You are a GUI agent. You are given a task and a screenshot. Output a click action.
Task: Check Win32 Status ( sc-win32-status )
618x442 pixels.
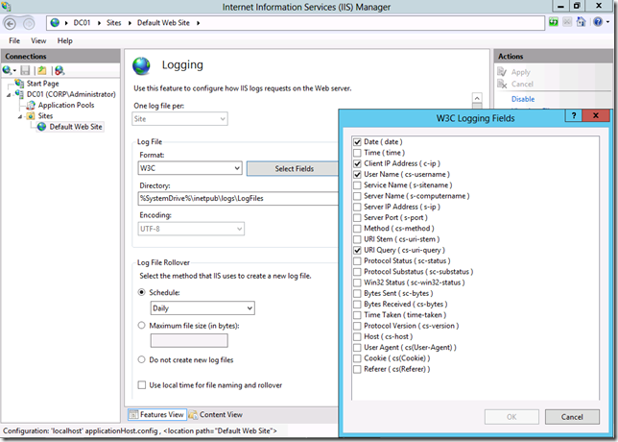(357, 282)
